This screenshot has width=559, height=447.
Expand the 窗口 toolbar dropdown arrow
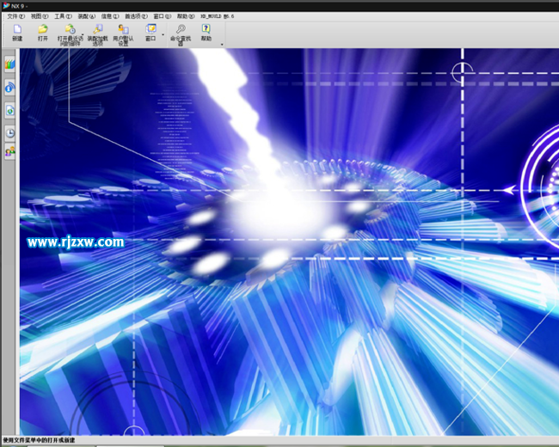pyautogui.click(x=163, y=34)
